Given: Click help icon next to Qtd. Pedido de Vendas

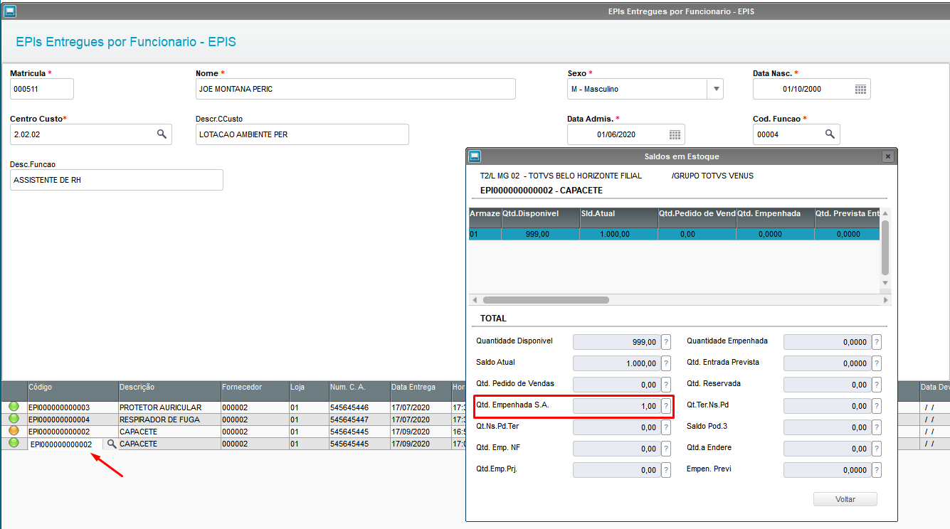Looking at the screenshot, I should tap(666, 385).
